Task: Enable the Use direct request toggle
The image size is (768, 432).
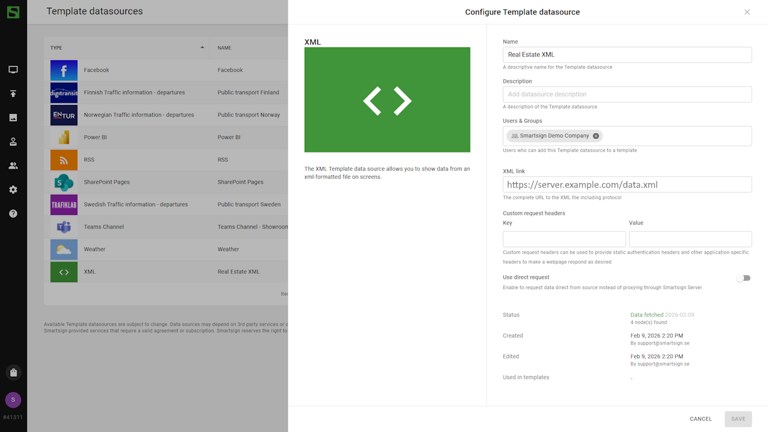Action: click(x=743, y=278)
